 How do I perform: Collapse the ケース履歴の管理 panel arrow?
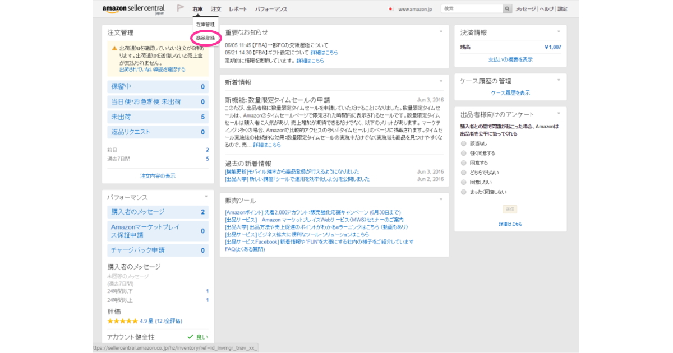tap(559, 80)
